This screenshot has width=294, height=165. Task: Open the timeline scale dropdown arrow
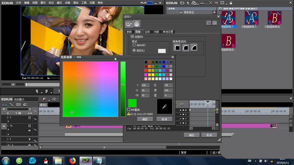29,113
